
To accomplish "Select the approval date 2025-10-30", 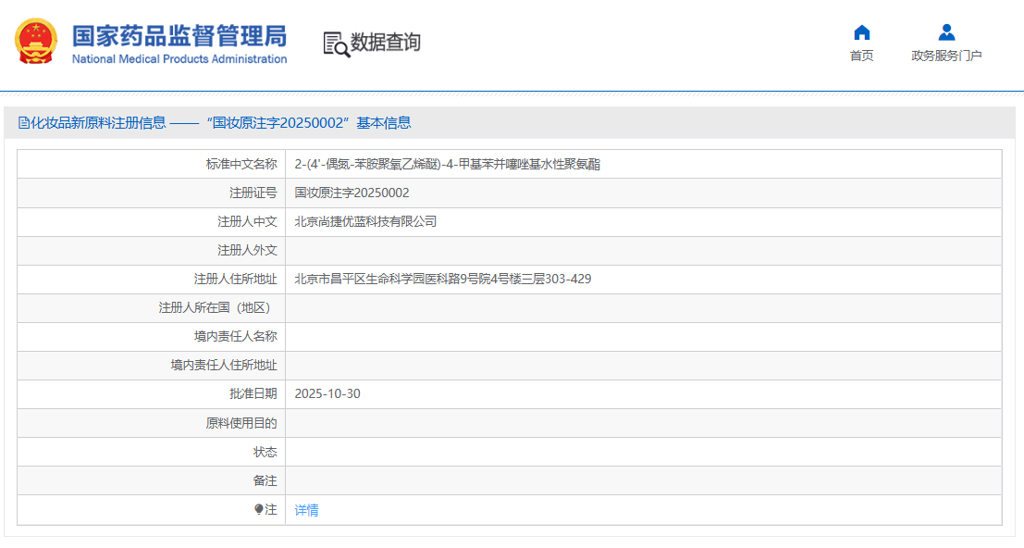I will tap(327, 393).
